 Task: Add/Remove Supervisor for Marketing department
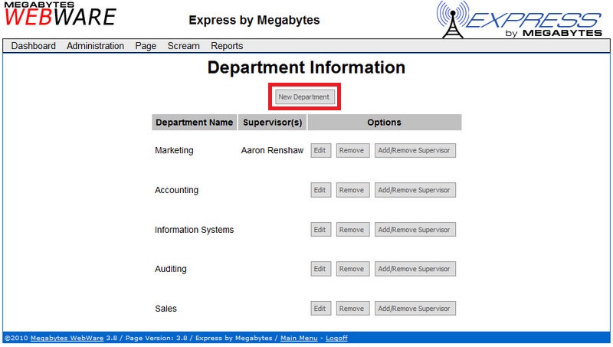pos(415,151)
